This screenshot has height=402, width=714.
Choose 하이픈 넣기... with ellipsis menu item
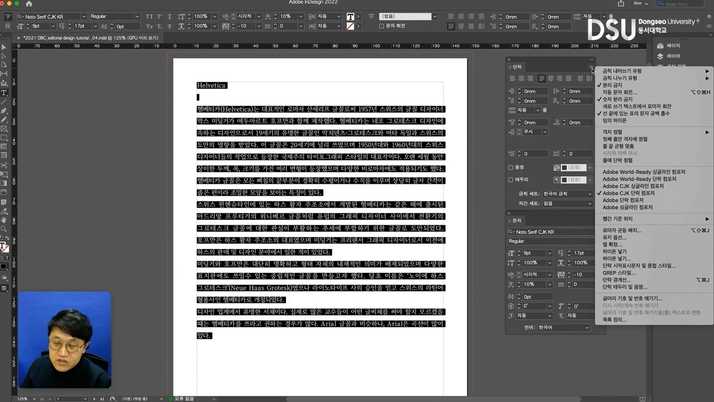654,259
